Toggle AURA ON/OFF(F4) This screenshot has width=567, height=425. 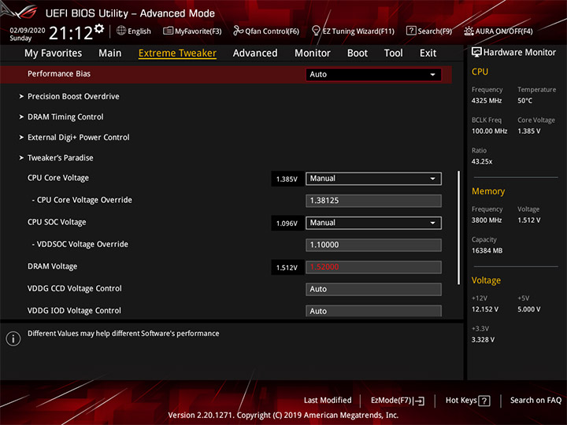498,31
